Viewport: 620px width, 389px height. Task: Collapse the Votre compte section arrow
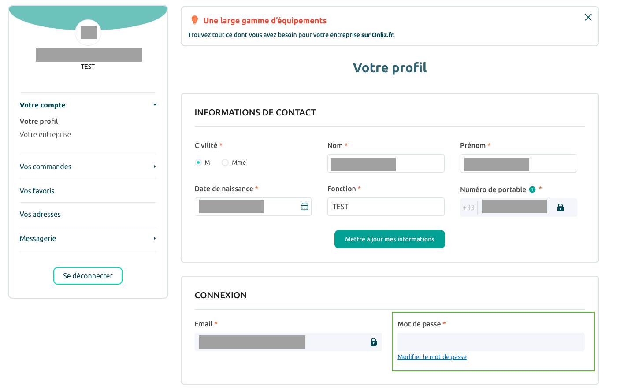coord(155,105)
